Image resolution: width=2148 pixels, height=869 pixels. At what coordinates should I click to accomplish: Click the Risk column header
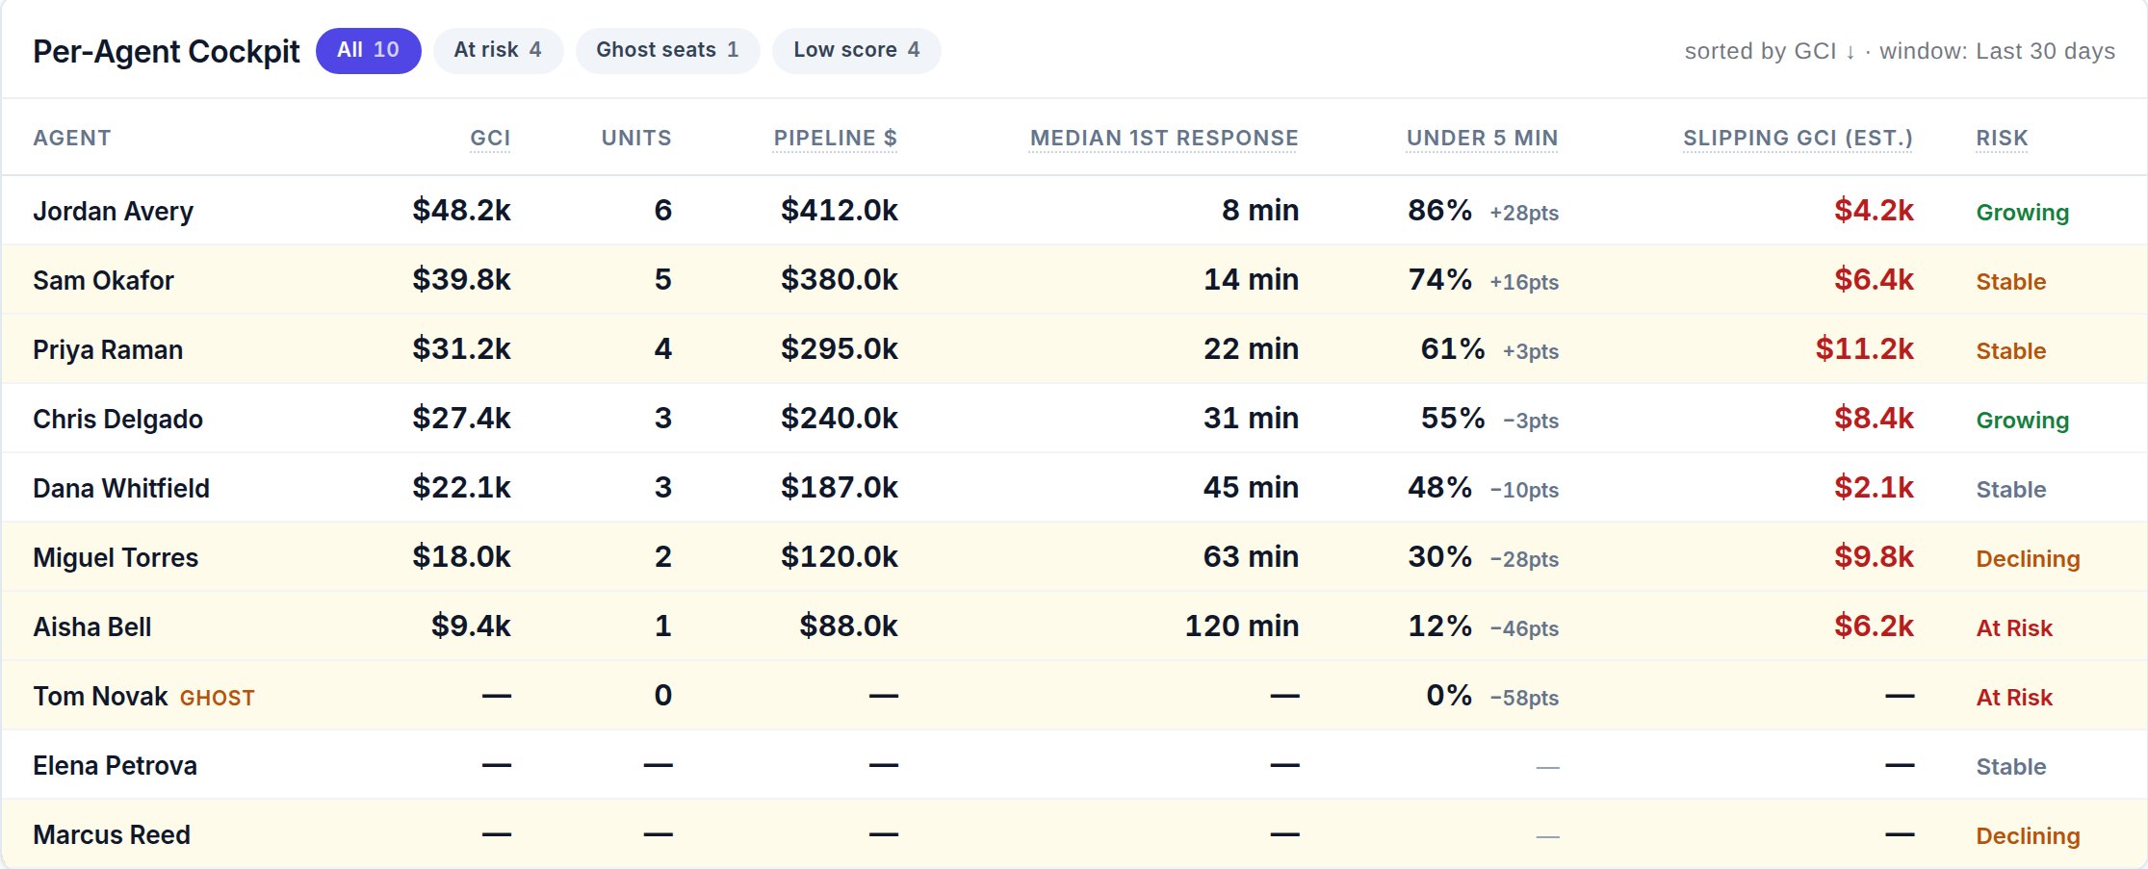click(x=2002, y=138)
